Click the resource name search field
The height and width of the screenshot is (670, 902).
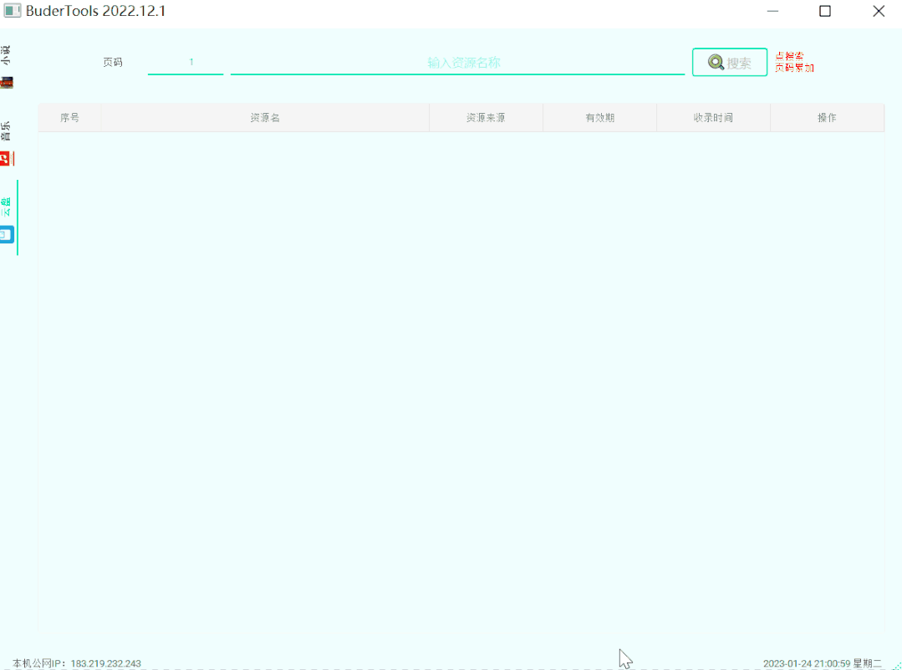tap(457, 62)
